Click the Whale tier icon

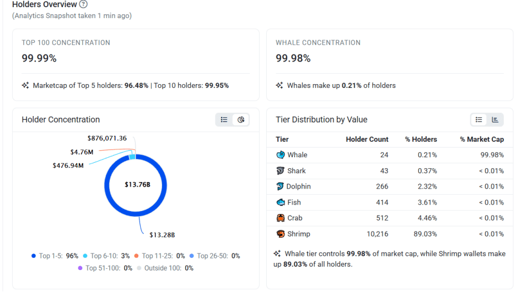point(281,155)
